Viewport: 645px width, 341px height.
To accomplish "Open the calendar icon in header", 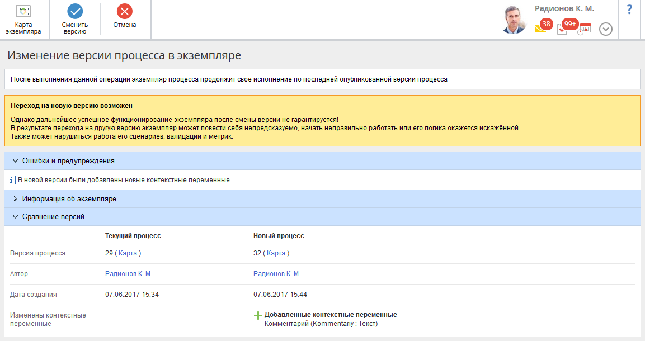I will tap(585, 29).
